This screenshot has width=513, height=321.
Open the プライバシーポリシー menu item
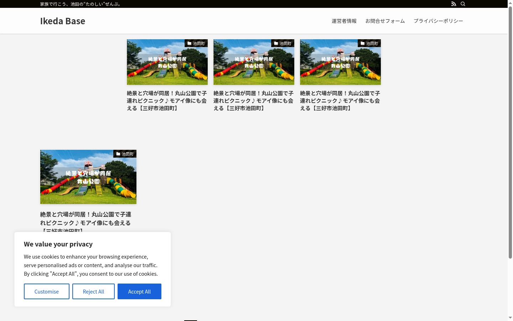[x=438, y=21]
